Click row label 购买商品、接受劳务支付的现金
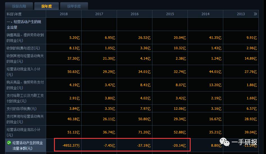Image resolution: width=266 pixels, height=154 pixels. 26,85
